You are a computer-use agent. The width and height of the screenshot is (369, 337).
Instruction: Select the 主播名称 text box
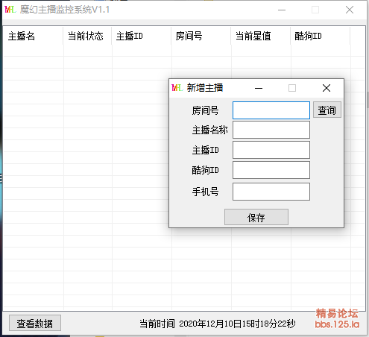[271, 130]
